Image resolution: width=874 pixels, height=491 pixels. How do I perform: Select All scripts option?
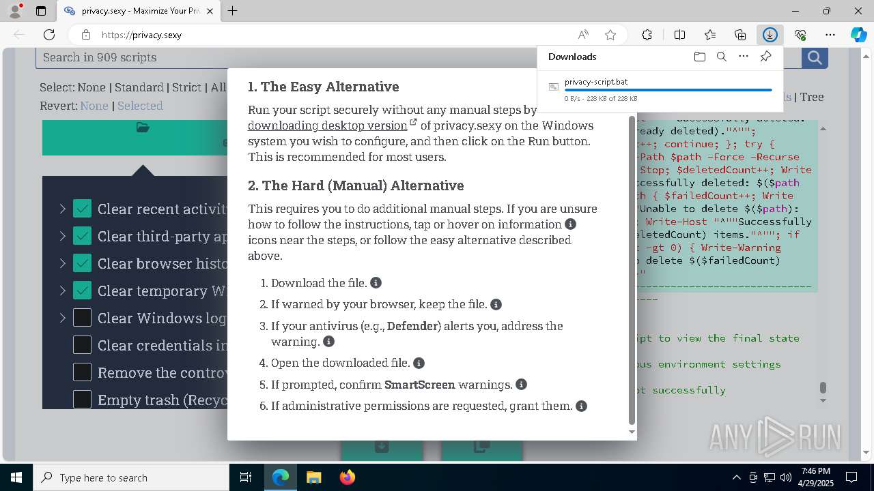pos(218,87)
